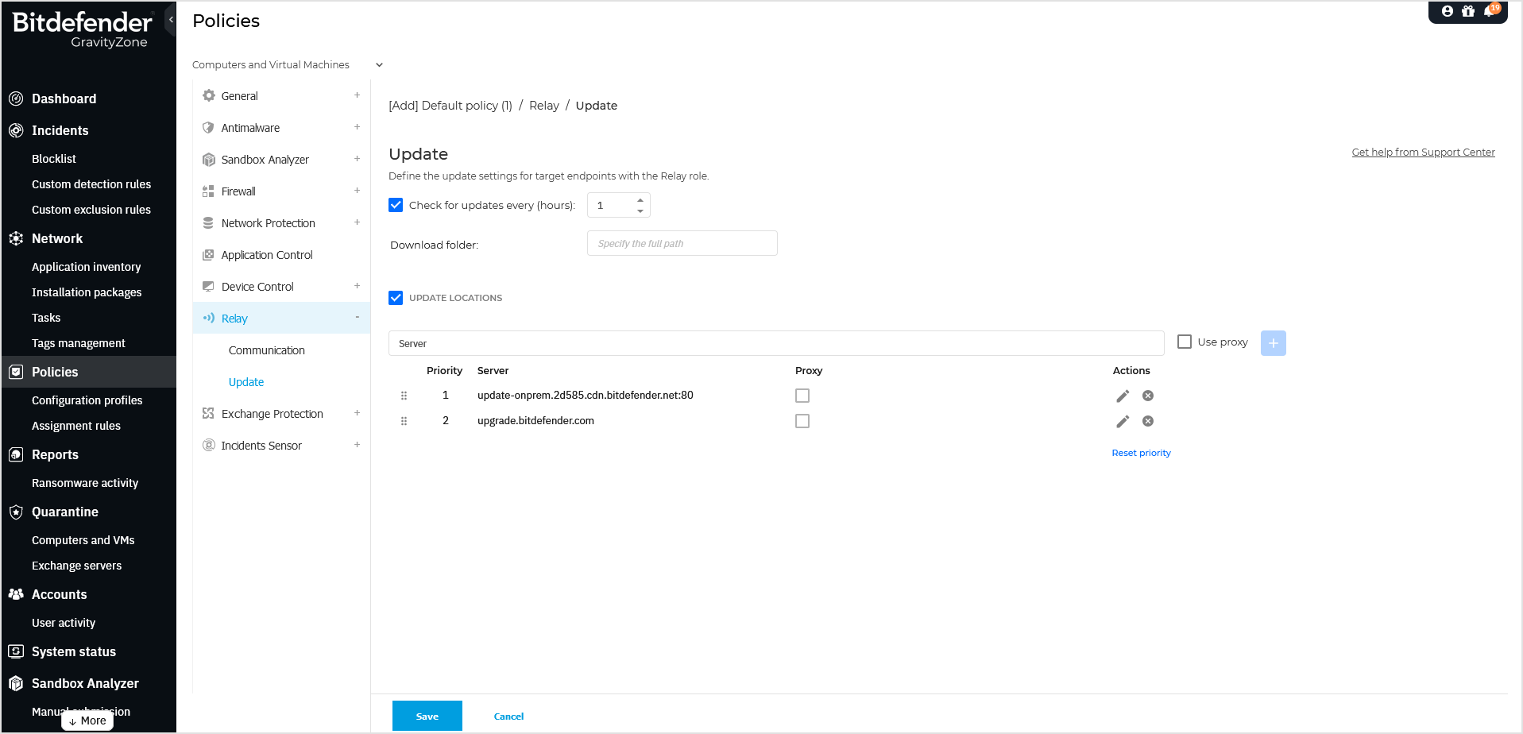Viewport: 1523px width, 734px height.
Task: Delete the update-onprem server entry
Action: (1148, 396)
